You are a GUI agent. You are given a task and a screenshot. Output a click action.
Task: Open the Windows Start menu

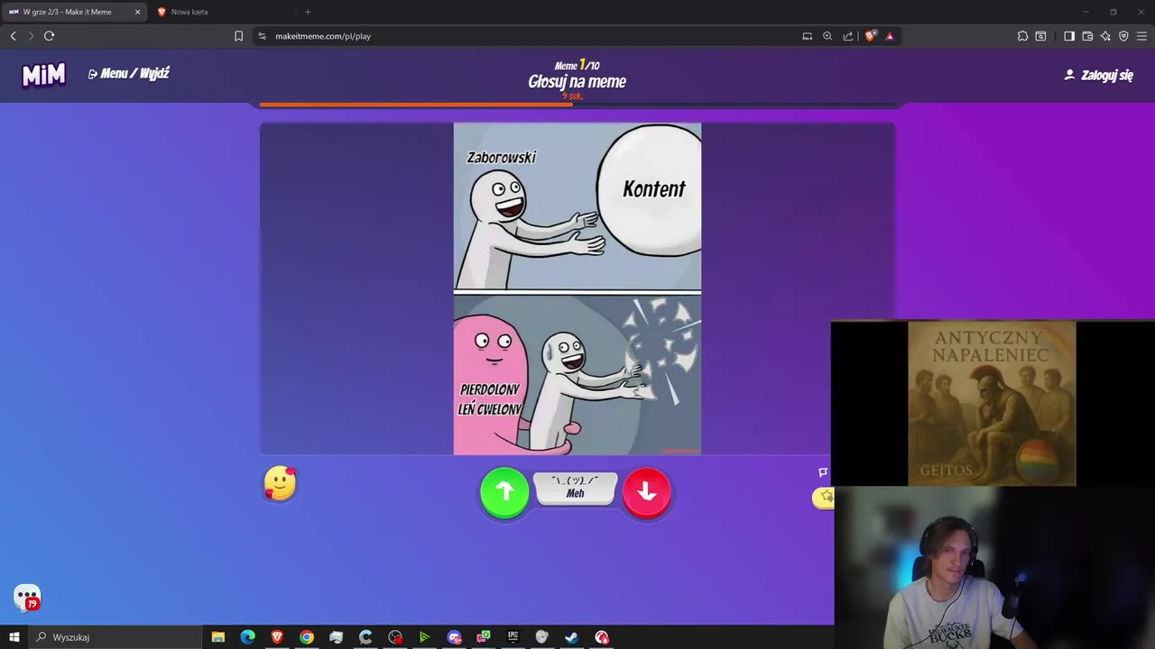[x=14, y=637]
